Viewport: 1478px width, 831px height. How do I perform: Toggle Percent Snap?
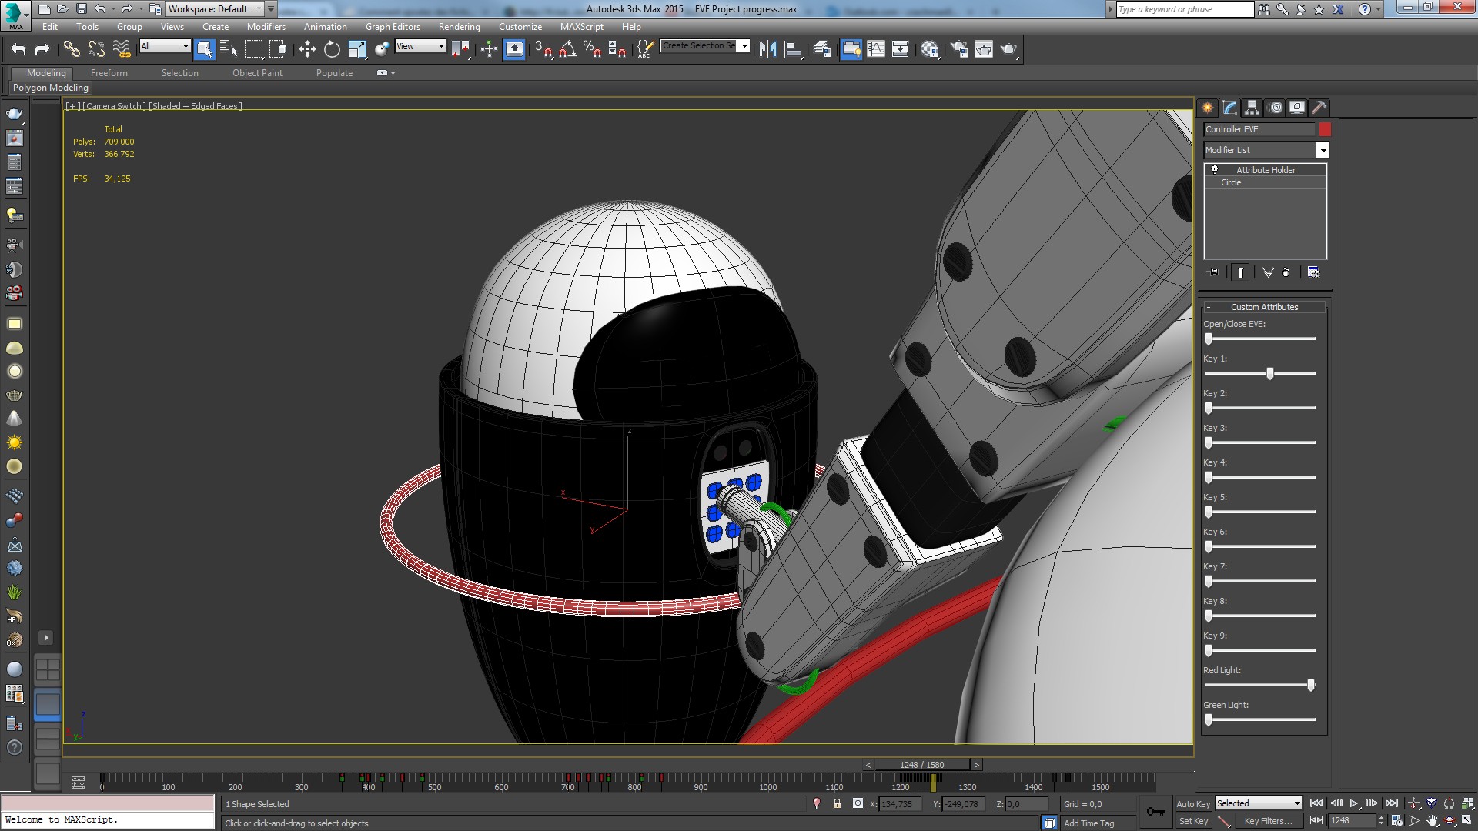click(x=592, y=49)
